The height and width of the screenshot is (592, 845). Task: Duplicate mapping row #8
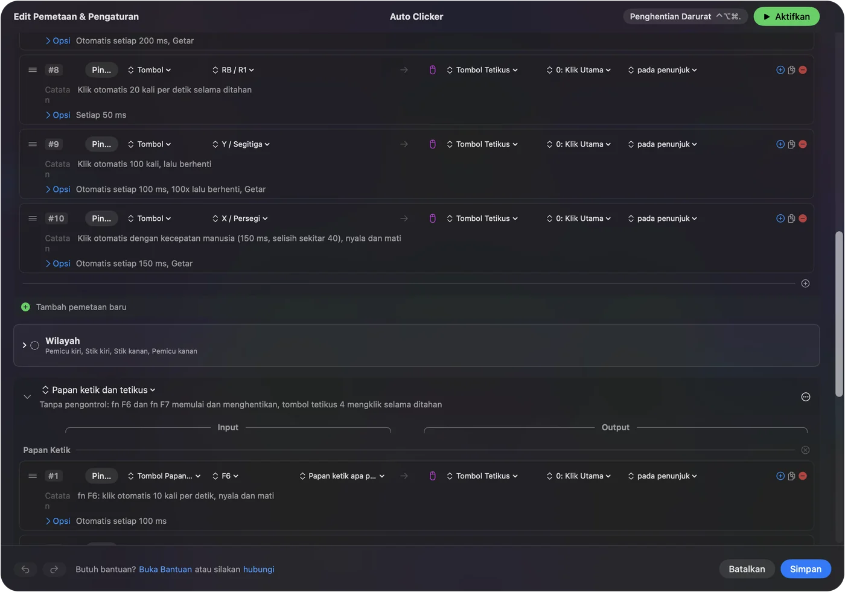click(x=791, y=70)
